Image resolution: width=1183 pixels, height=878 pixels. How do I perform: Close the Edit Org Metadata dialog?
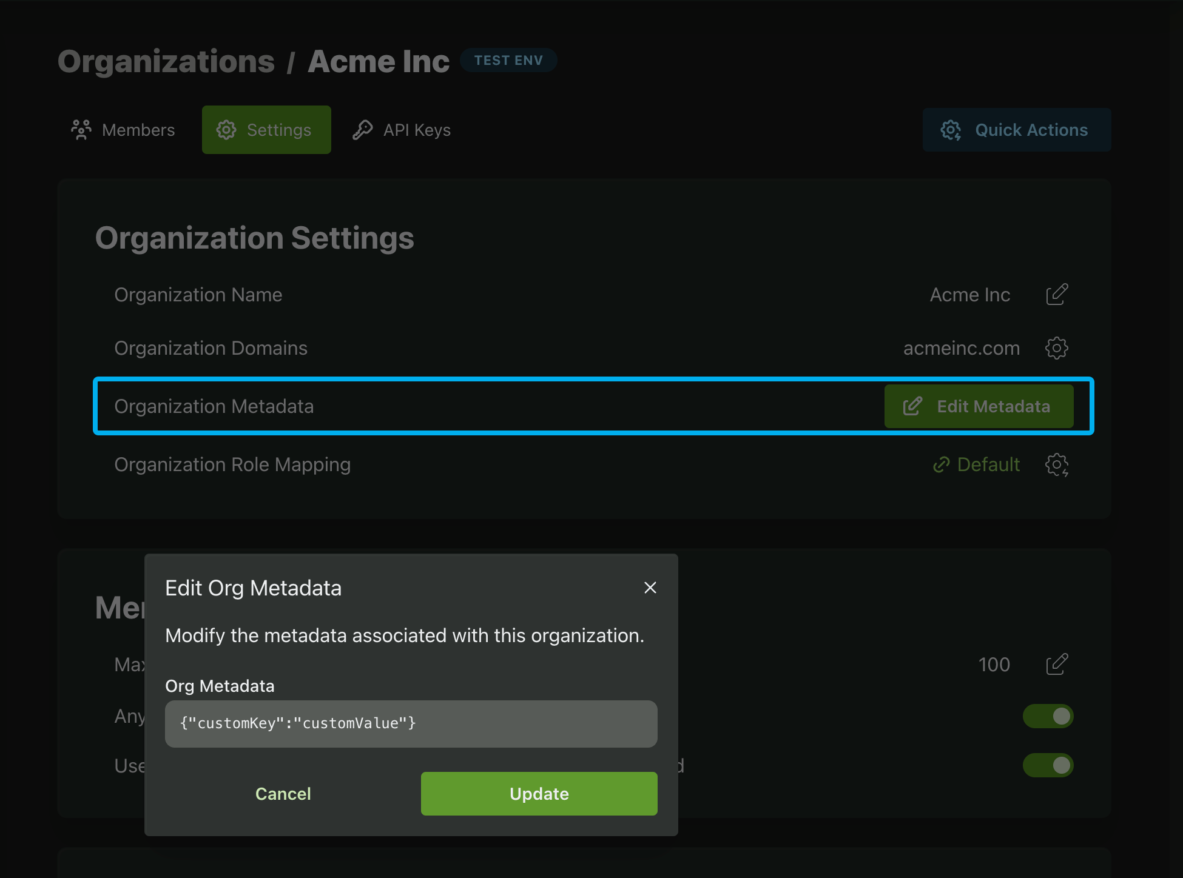(x=650, y=588)
